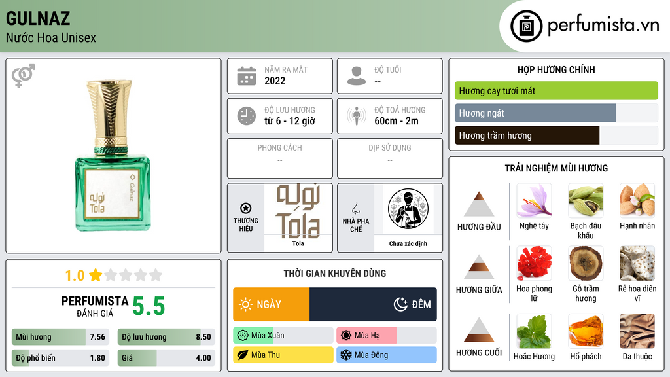The height and width of the screenshot is (377, 670).
Task: Click the Chưa xác định perfumer label
Action: click(408, 243)
